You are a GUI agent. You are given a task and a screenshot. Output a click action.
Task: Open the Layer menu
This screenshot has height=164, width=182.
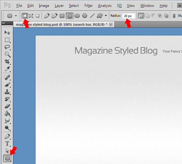pyautogui.click(x=59, y=6)
